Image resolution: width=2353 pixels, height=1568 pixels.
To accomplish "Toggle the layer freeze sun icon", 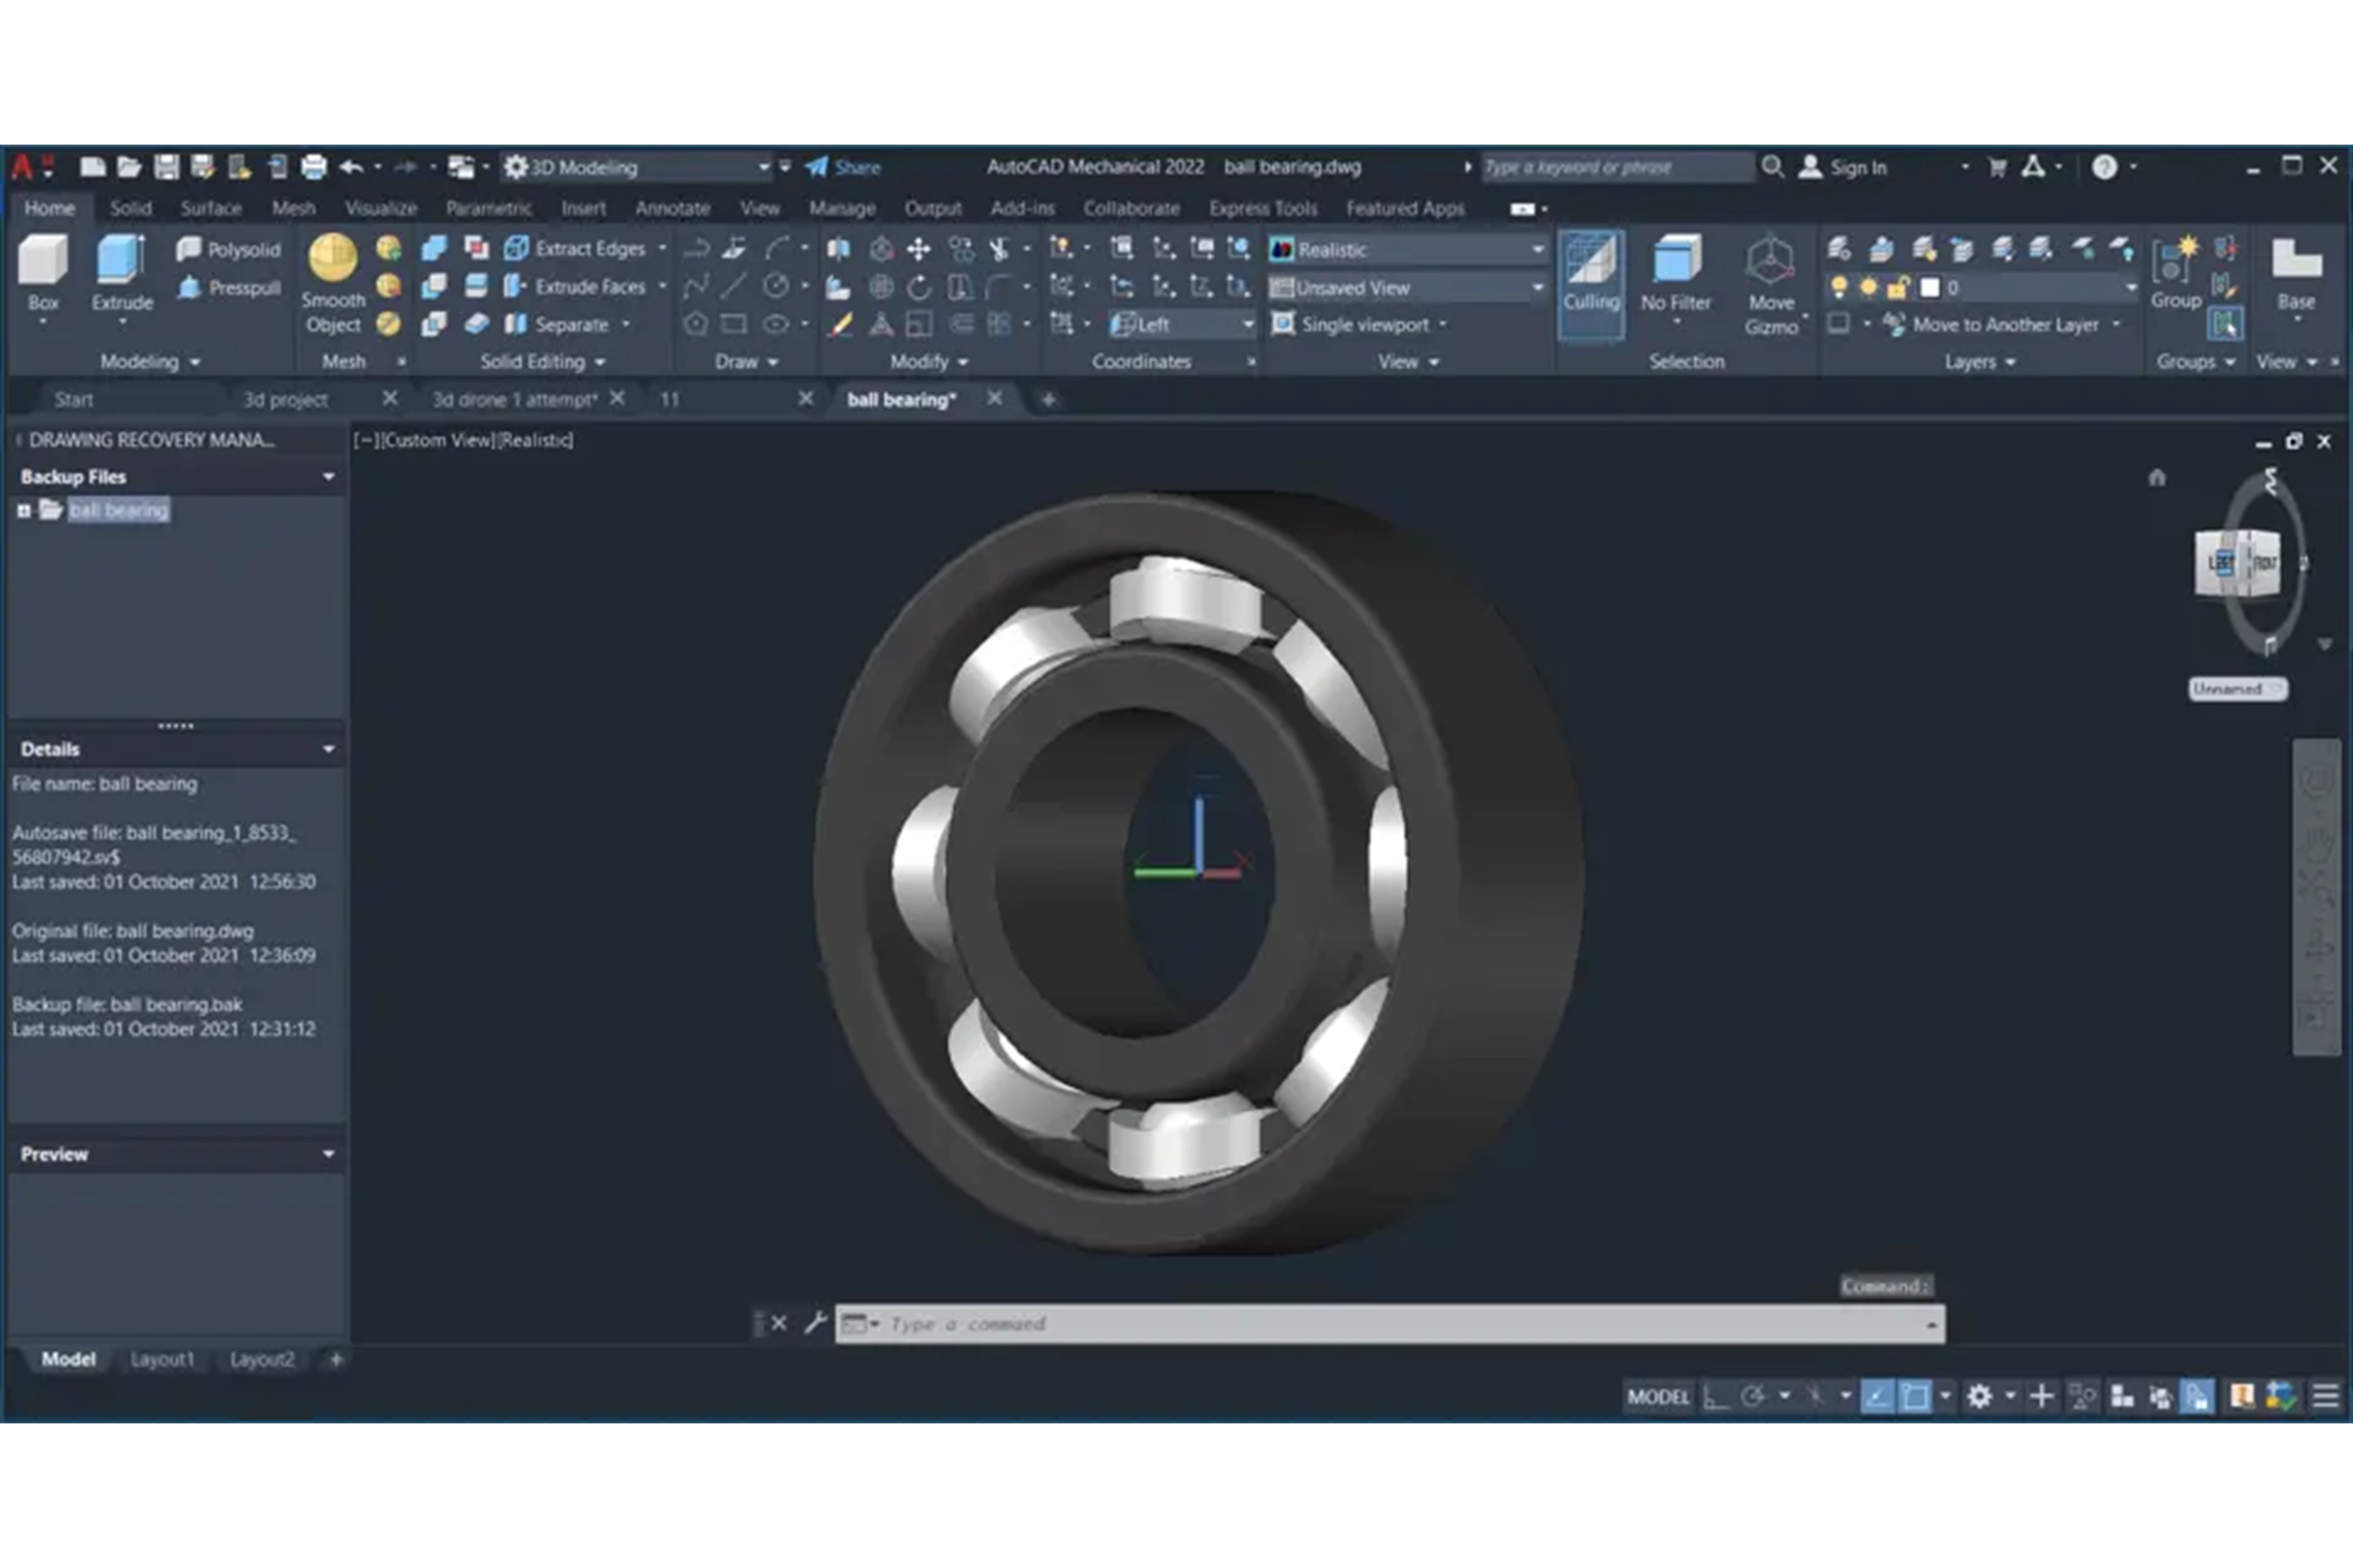I will coord(1868,288).
